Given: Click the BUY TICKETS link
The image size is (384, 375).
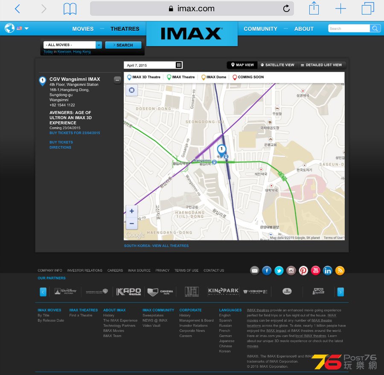Looking at the screenshot, I should click(x=61, y=142).
